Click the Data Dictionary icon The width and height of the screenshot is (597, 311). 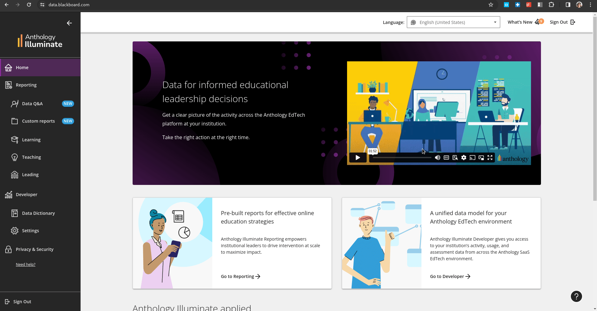(x=14, y=213)
